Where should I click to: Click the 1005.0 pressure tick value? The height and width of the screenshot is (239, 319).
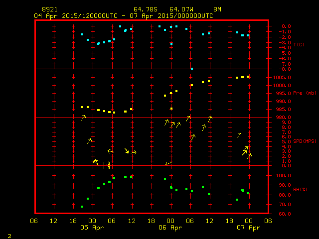[x=279, y=77]
